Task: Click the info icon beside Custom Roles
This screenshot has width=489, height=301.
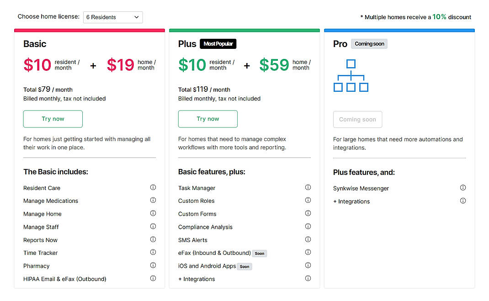Action: [308, 201]
